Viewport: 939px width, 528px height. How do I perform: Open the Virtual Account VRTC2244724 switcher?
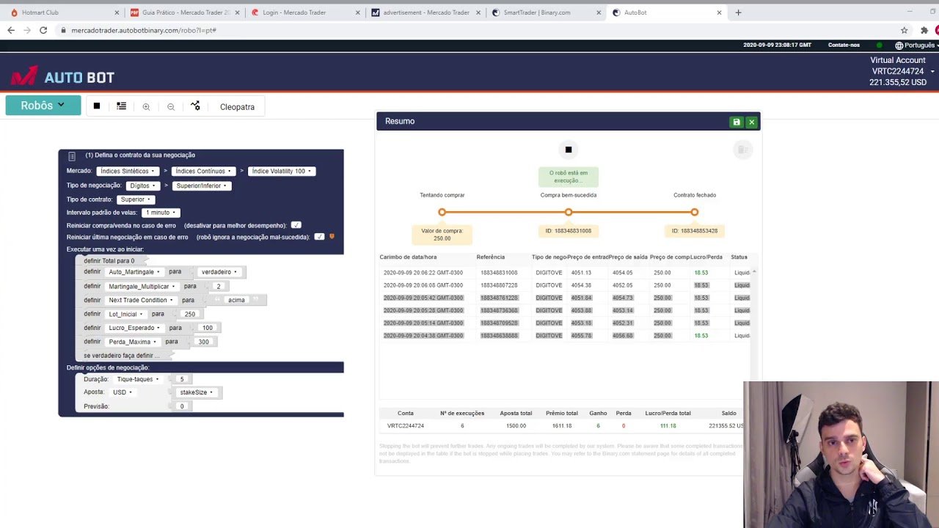click(902, 71)
